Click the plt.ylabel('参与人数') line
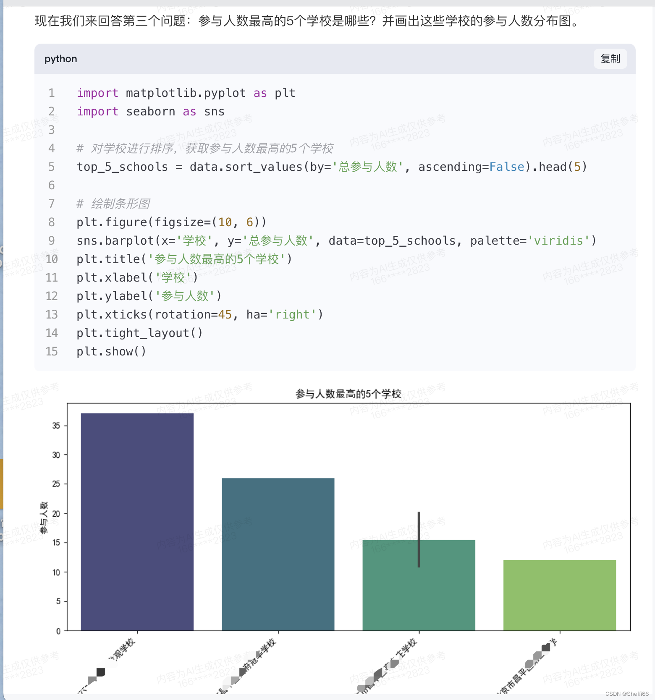Viewport: 655px width, 700px height. point(149,296)
